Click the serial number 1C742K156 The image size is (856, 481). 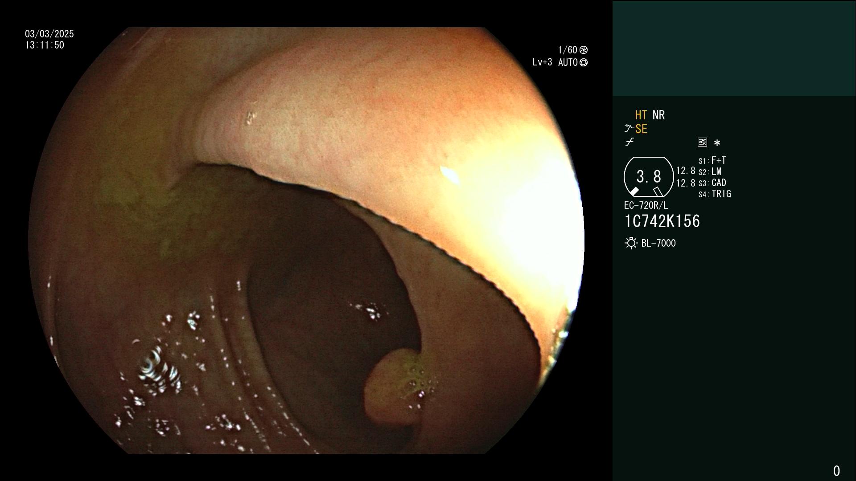(x=662, y=221)
